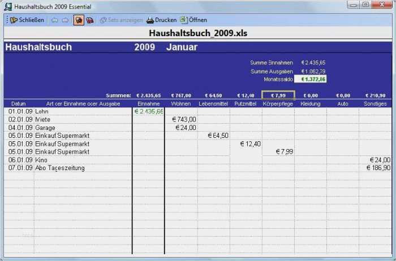
Task: Select the Tageszeitung amount € 186,90
Action: pyautogui.click(x=378, y=168)
